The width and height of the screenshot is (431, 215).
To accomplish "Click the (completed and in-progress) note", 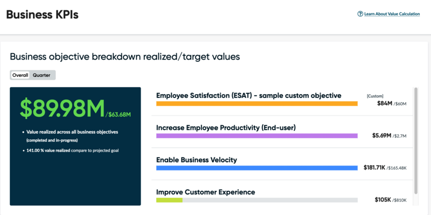I will pos(52,141).
